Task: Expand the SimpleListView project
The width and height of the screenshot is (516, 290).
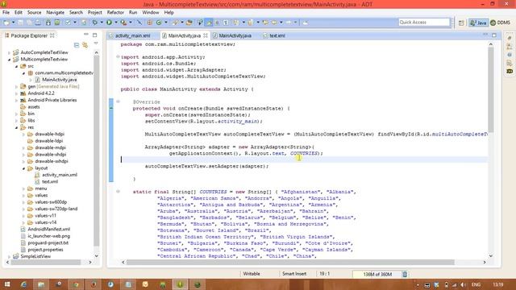Action: (x=9, y=256)
